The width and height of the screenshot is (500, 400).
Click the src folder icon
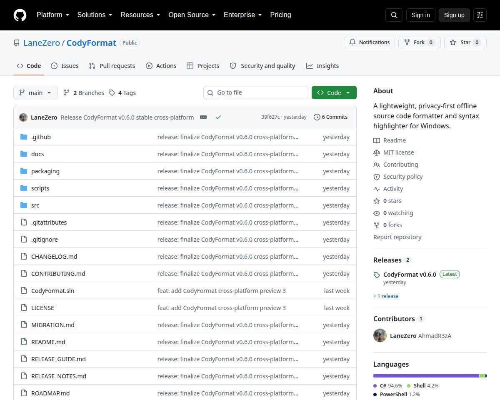click(x=24, y=205)
